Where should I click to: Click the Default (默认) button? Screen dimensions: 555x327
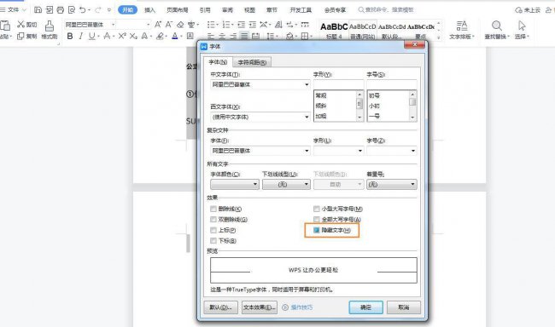(220, 307)
